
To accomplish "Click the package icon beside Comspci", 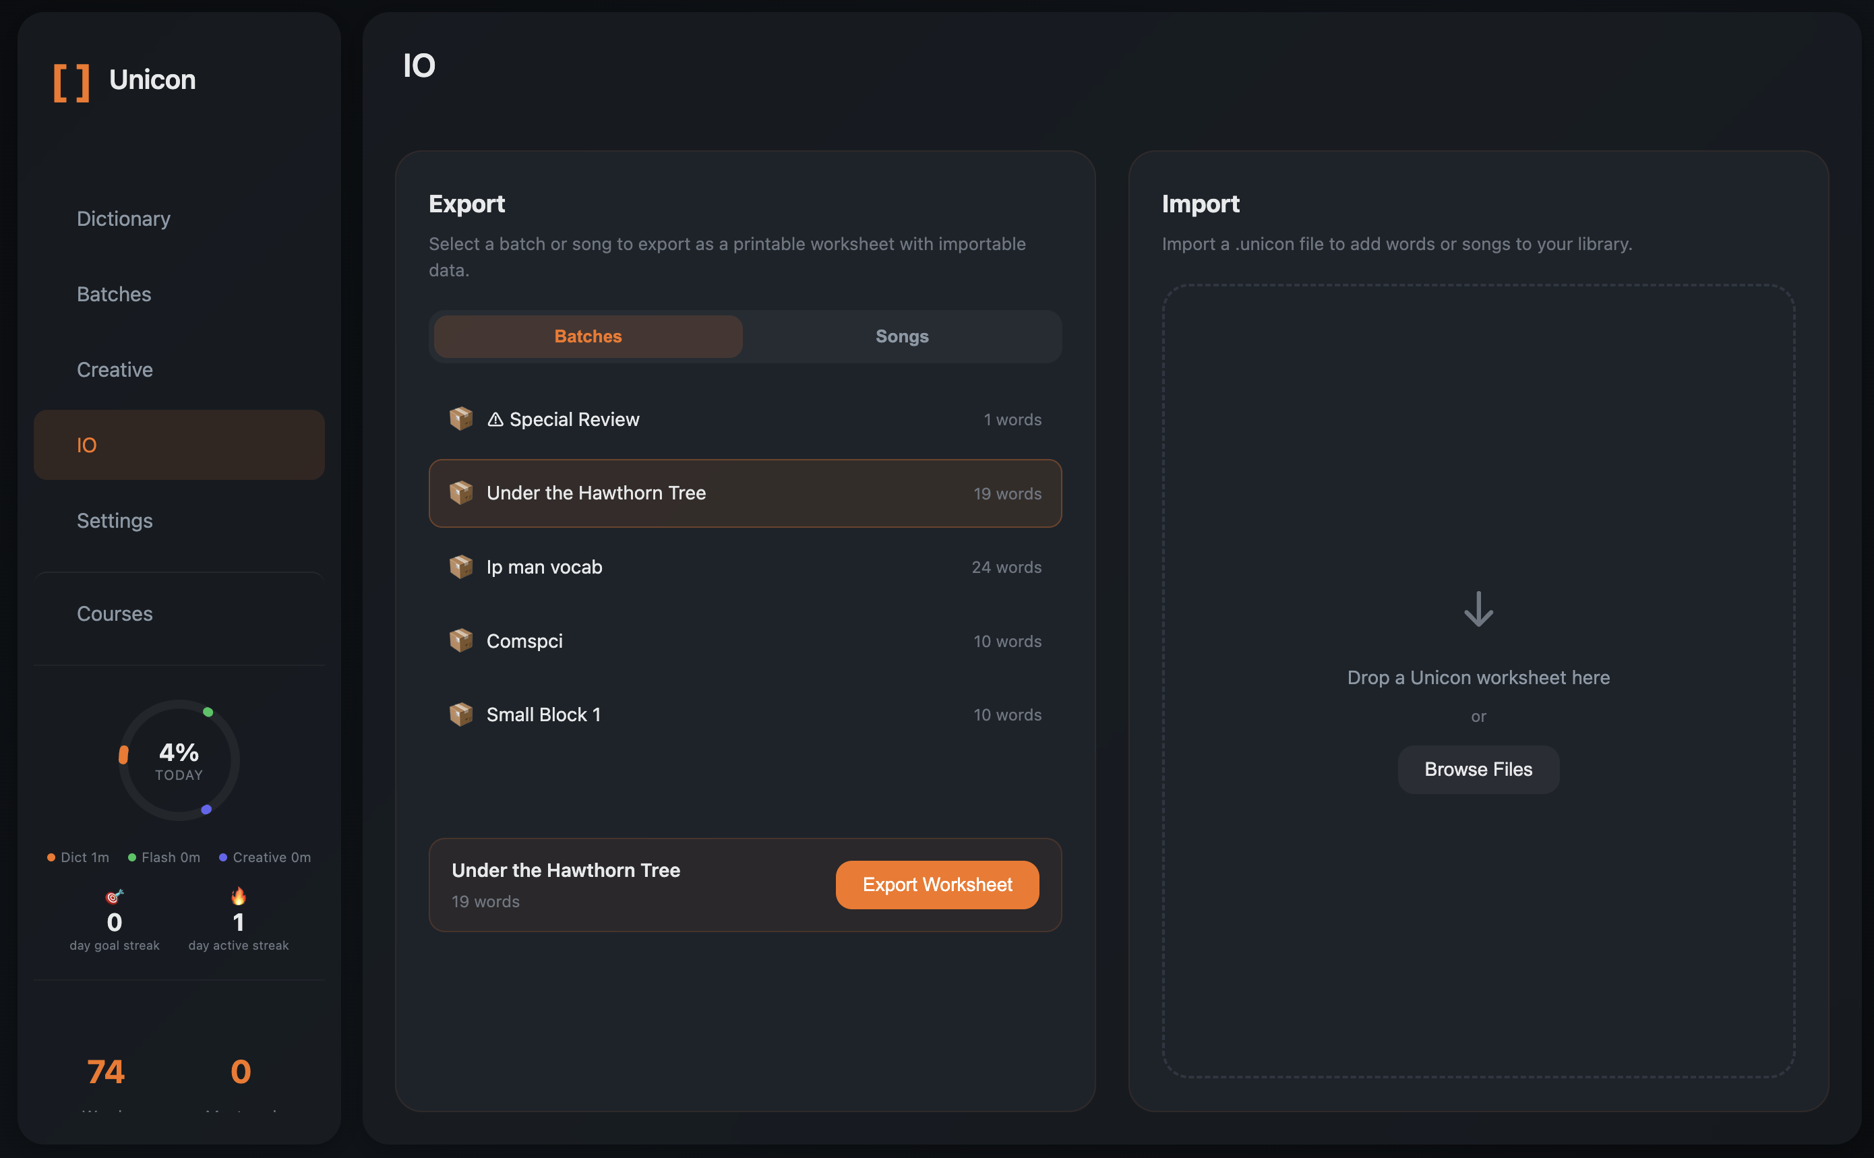I will 460,640.
